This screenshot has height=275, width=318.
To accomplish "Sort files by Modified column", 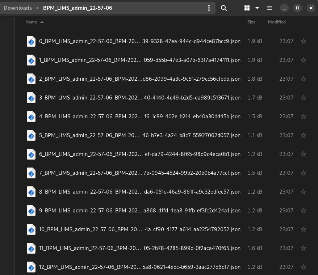I will [277, 22].
